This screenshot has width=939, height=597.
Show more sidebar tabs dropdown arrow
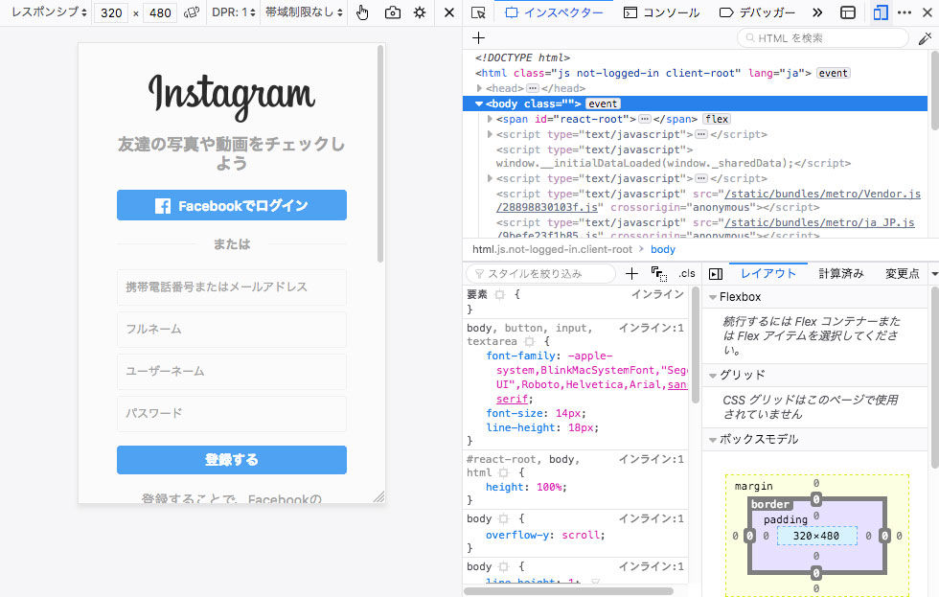point(934,274)
